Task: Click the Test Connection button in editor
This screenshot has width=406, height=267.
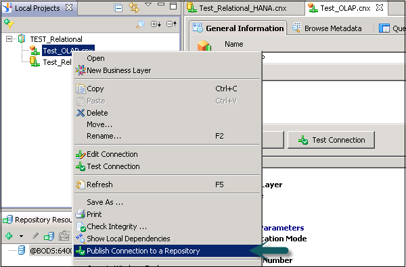Action: point(331,140)
